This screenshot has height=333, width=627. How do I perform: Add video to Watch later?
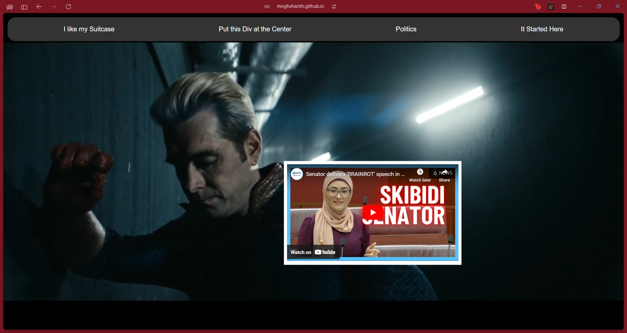pos(420,175)
